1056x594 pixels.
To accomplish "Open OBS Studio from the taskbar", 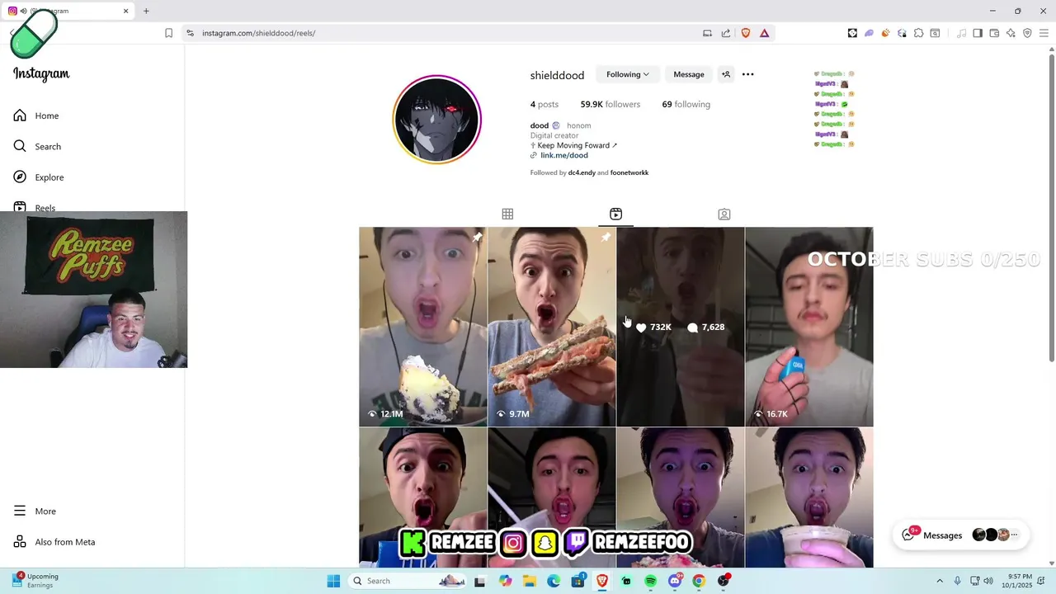I will click(x=724, y=581).
